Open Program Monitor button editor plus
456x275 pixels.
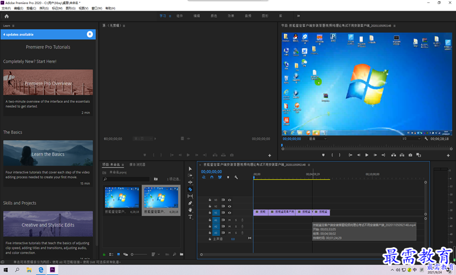[448, 156]
